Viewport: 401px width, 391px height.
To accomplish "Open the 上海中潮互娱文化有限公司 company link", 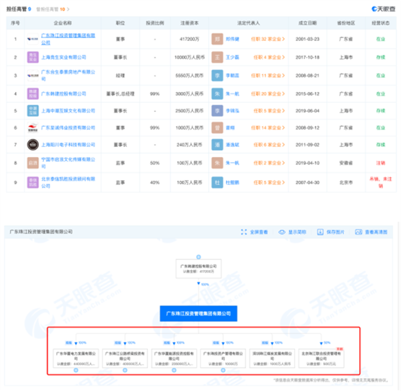I will click(x=68, y=111).
